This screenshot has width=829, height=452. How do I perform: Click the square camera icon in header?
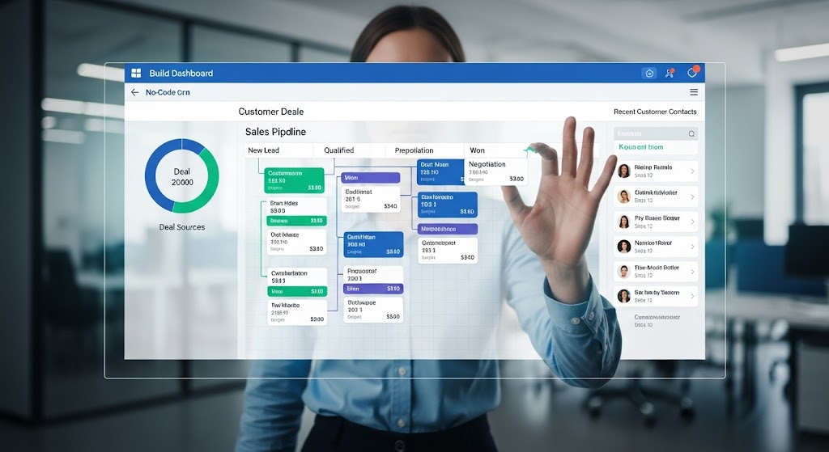click(649, 74)
